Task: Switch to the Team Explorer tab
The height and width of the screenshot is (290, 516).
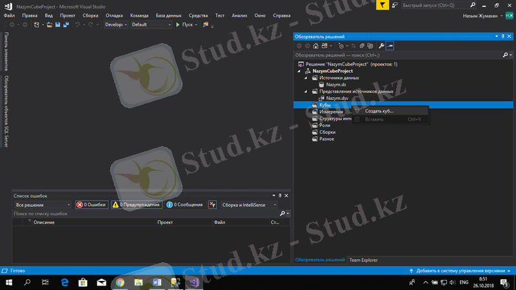Action: (363, 260)
